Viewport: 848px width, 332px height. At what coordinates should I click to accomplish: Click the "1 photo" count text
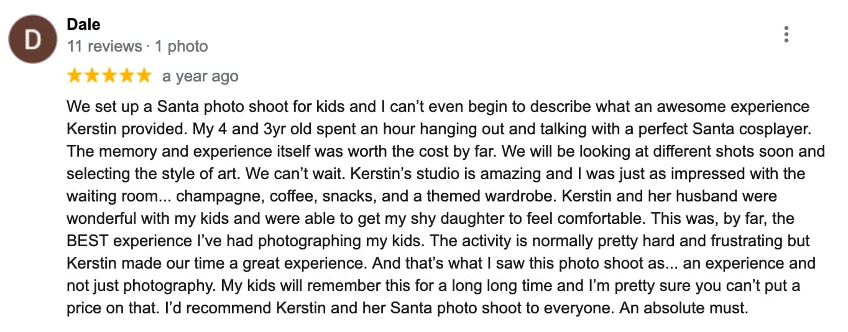(x=180, y=46)
